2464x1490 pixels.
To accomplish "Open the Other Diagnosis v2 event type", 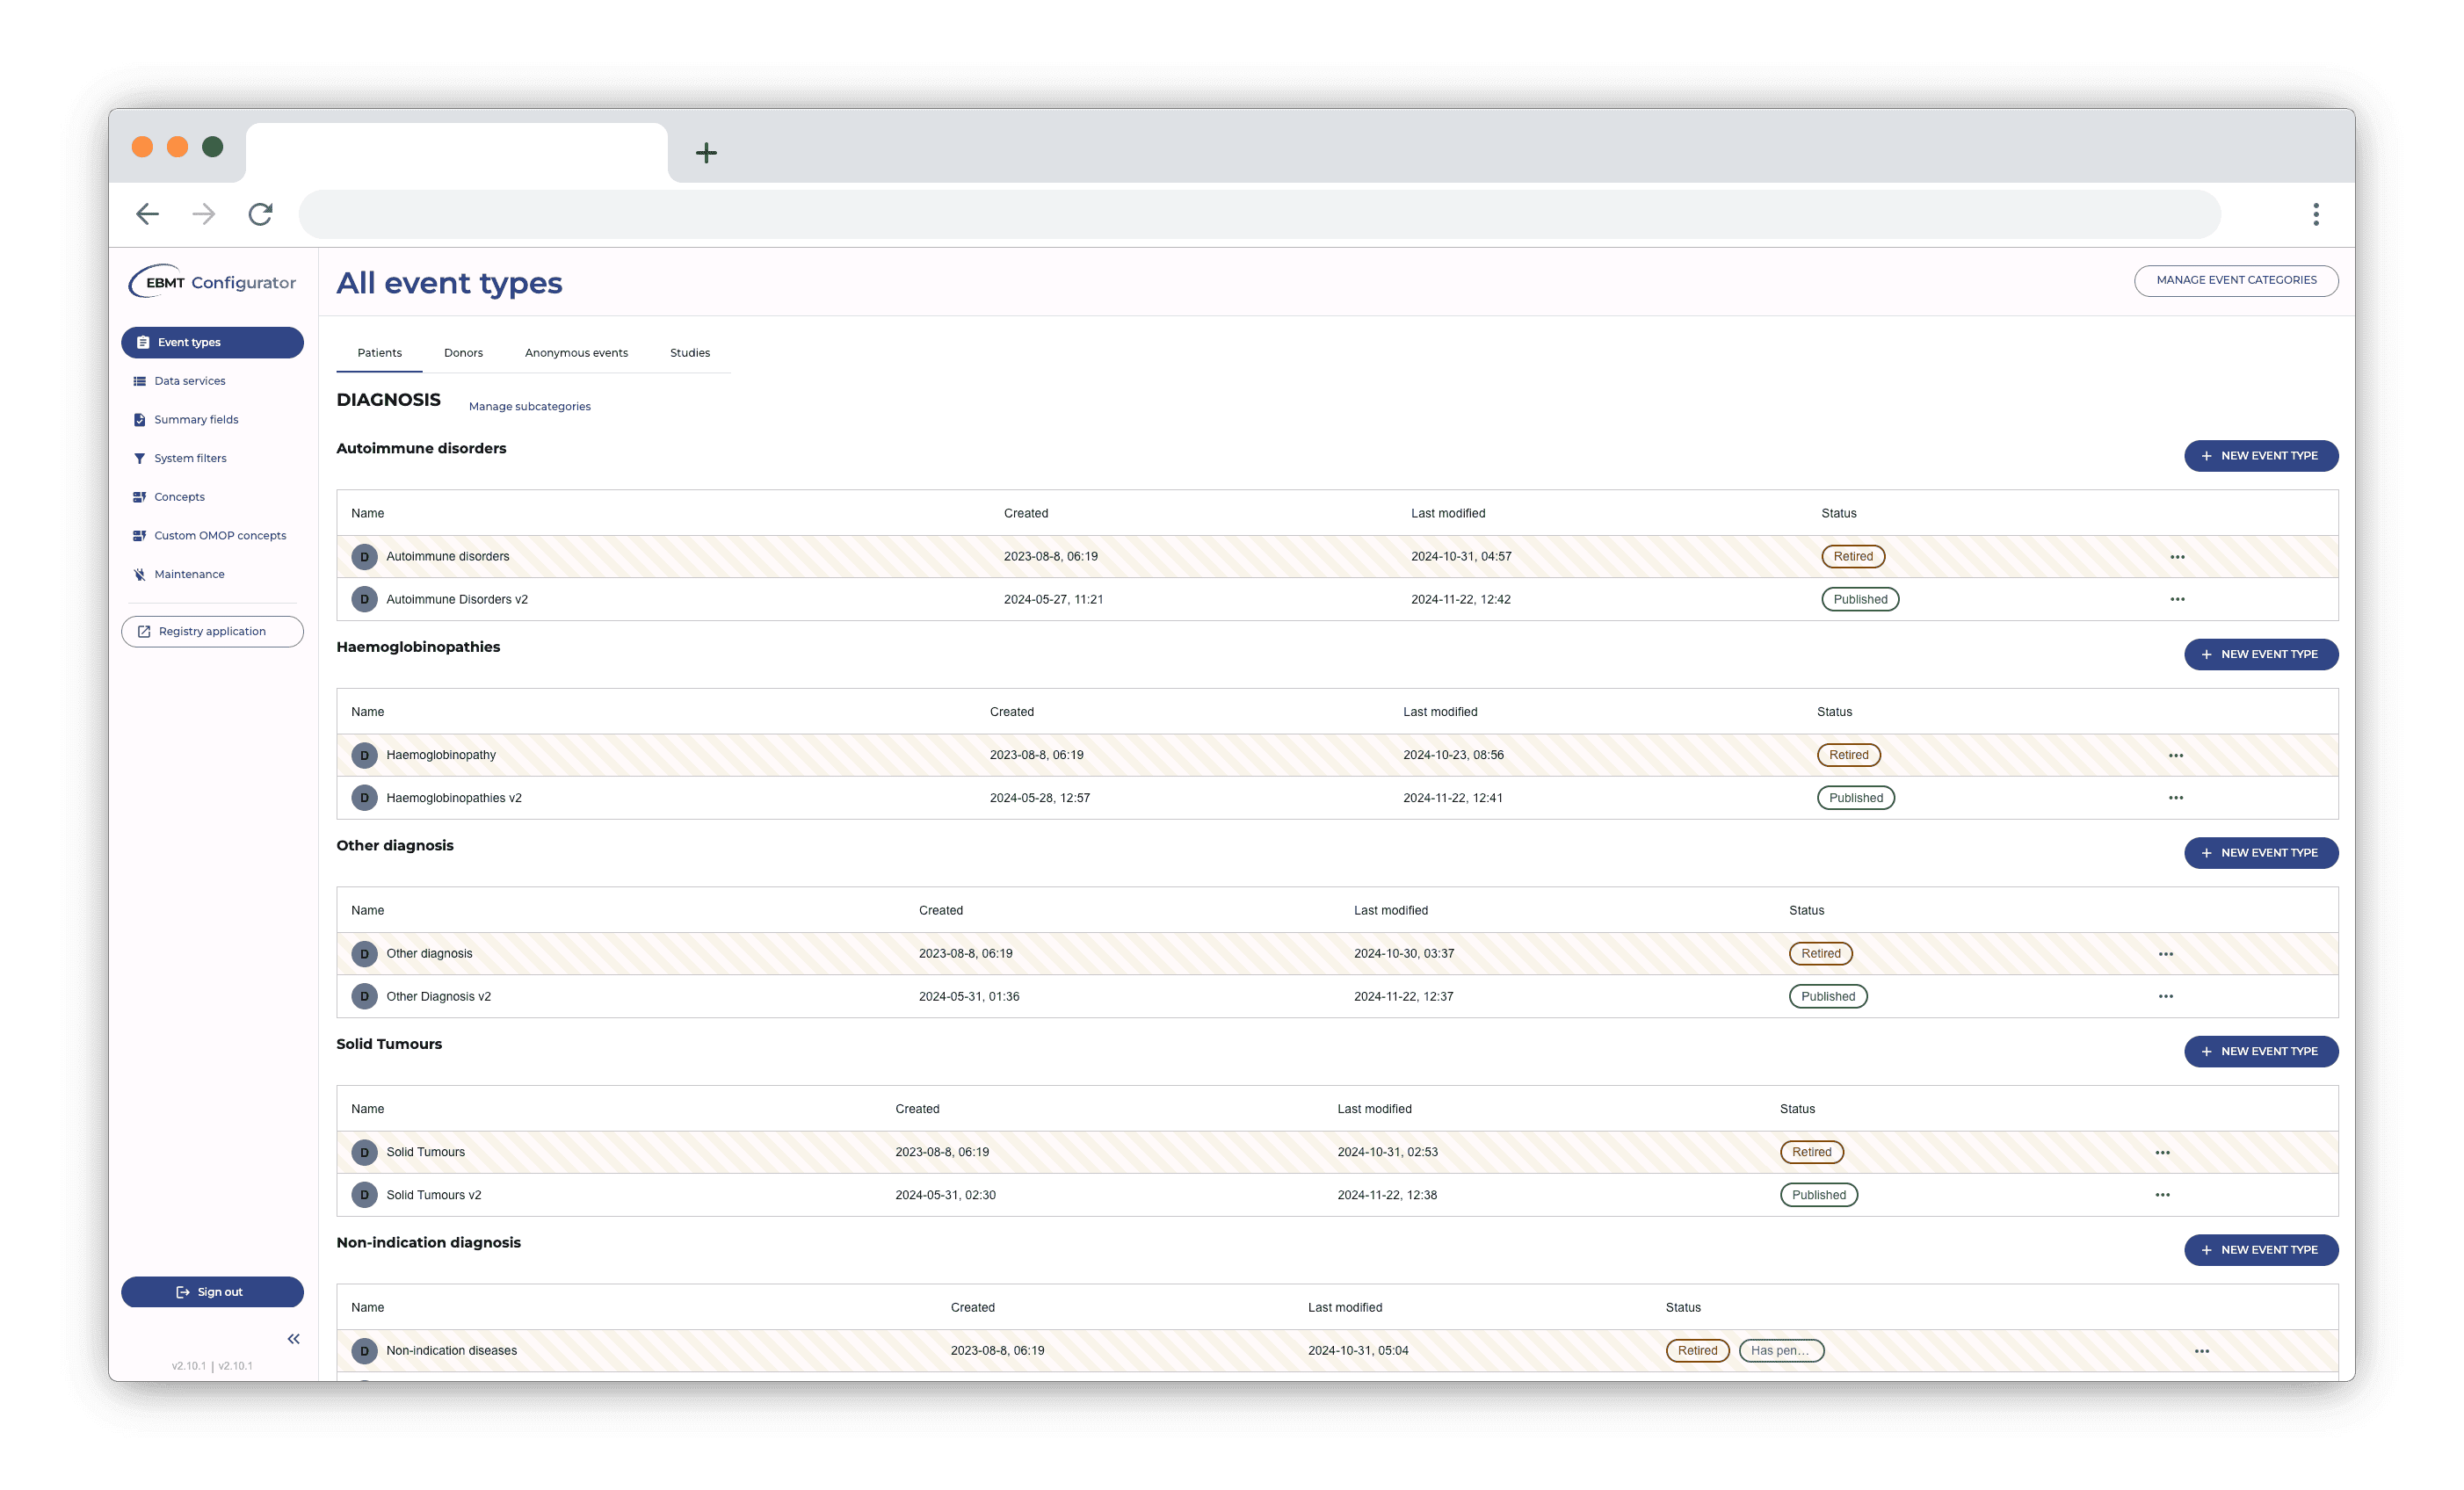I will pyautogui.click(x=438, y=996).
